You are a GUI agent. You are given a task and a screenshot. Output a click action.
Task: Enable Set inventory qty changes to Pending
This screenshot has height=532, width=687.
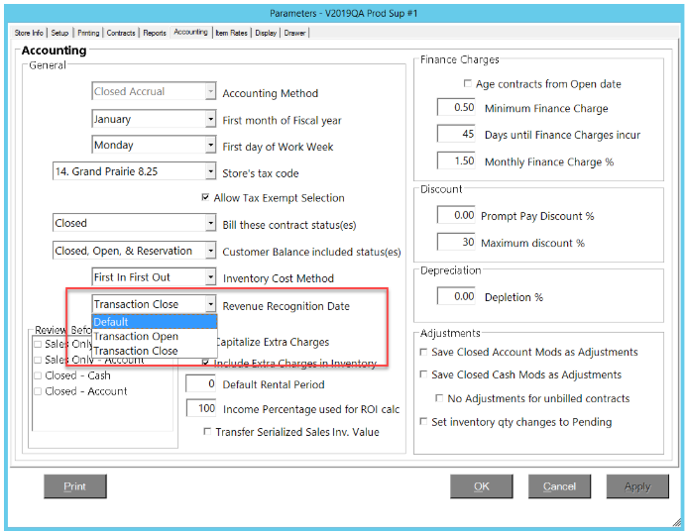coord(424,421)
